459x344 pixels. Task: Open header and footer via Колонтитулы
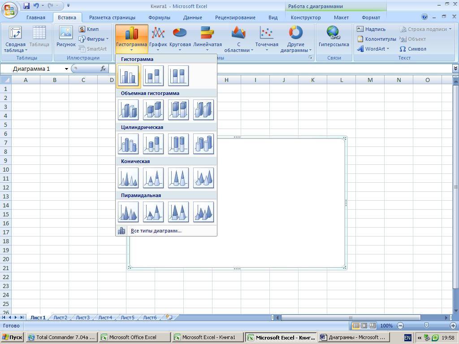coord(377,39)
